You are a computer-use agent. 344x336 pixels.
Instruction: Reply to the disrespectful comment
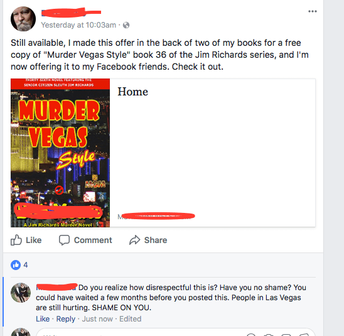tap(65, 318)
